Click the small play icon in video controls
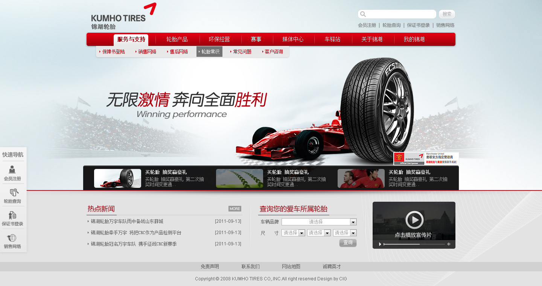This screenshot has width=542, height=286. click(380, 244)
